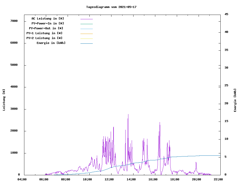
Task: Click the 7000 tick on the power axis
Action: (x=14, y=21)
